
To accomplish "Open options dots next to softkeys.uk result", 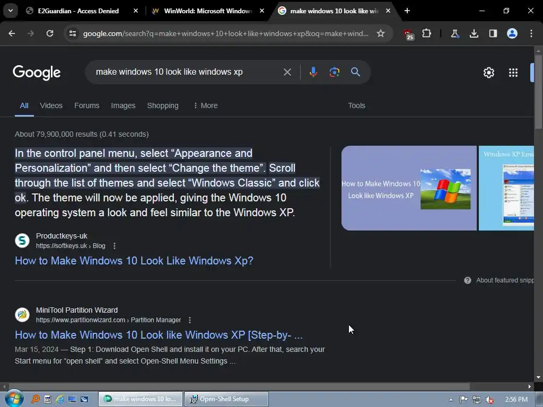I will pyautogui.click(x=115, y=246).
